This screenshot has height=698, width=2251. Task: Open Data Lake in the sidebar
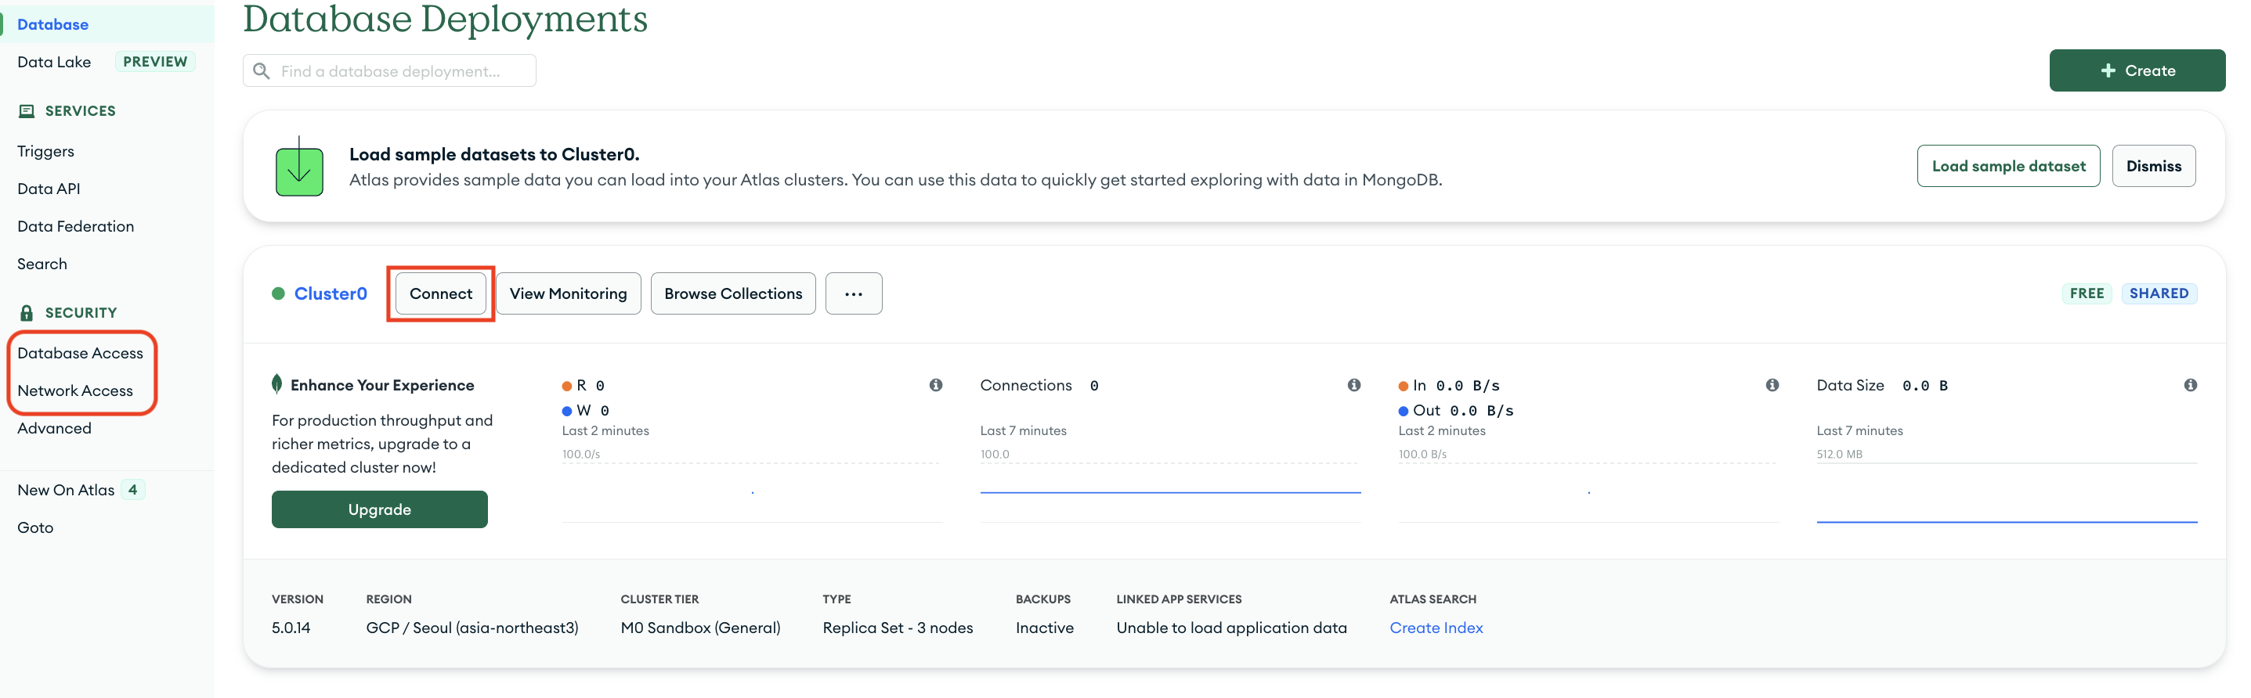54,62
